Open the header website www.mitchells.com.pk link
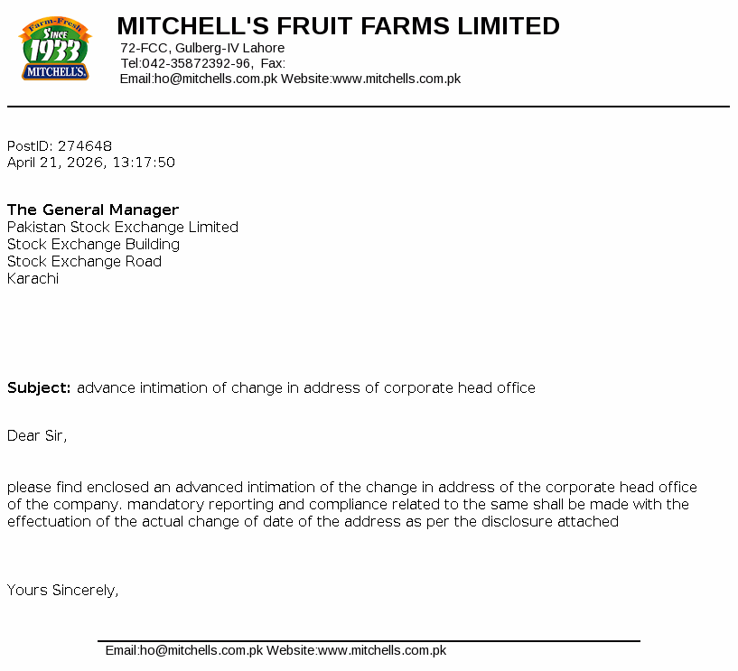Screen dimensions: 738x671 pos(397,79)
